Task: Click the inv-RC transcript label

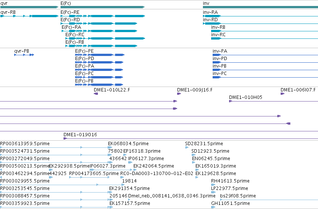Action: [218, 35]
